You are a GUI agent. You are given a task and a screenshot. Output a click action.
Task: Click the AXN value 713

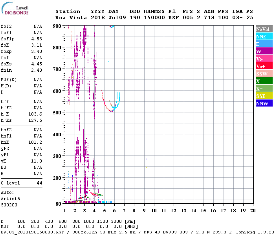pyautogui.click(x=209, y=18)
